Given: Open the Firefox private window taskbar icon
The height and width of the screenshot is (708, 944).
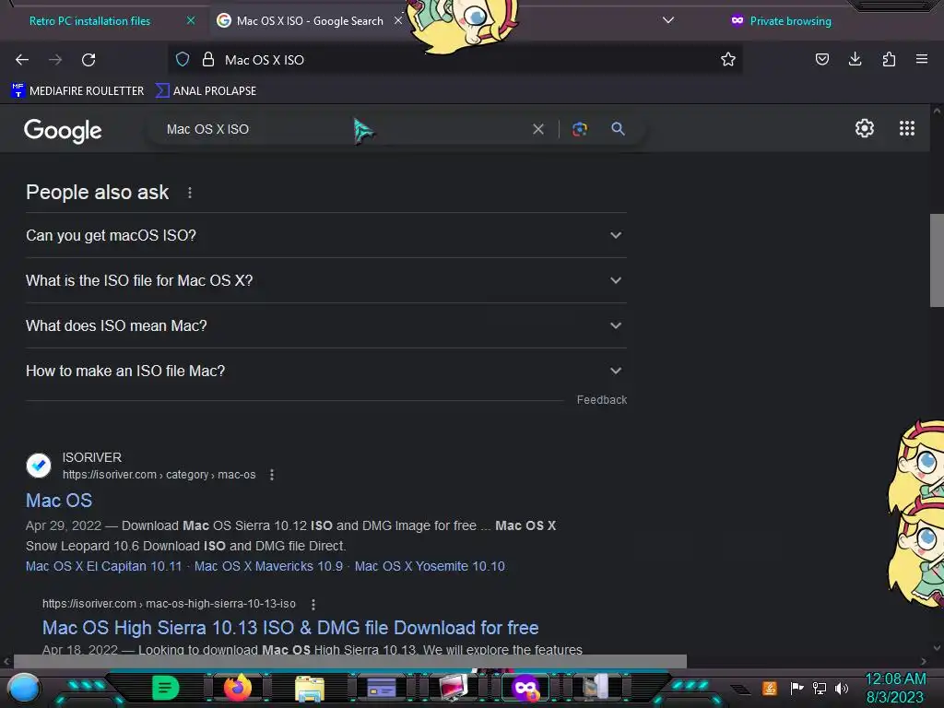Looking at the screenshot, I should (525, 688).
